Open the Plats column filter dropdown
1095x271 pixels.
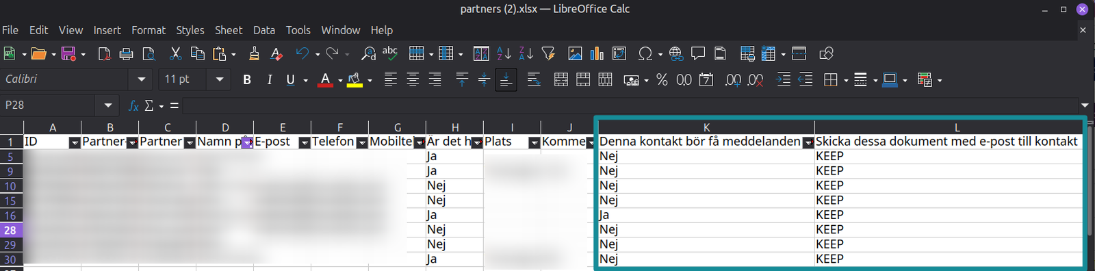pyautogui.click(x=534, y=143)
